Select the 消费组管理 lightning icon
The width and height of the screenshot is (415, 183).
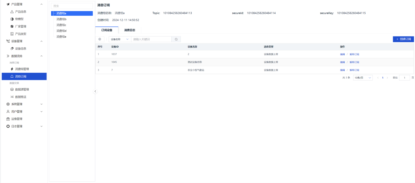12,69
